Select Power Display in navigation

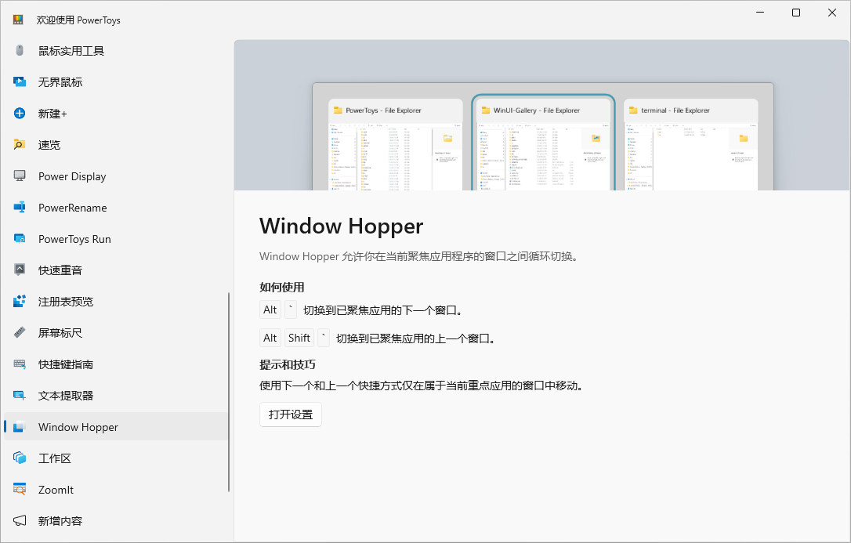pos(116,176)
